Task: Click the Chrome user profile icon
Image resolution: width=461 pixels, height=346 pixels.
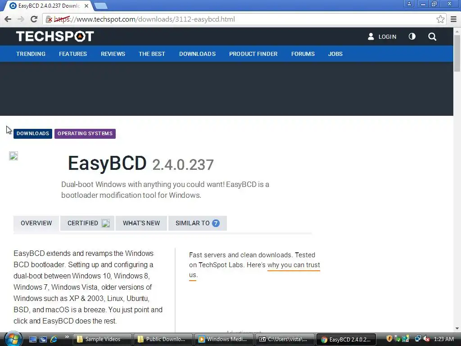Action: [x=409, y=4]
